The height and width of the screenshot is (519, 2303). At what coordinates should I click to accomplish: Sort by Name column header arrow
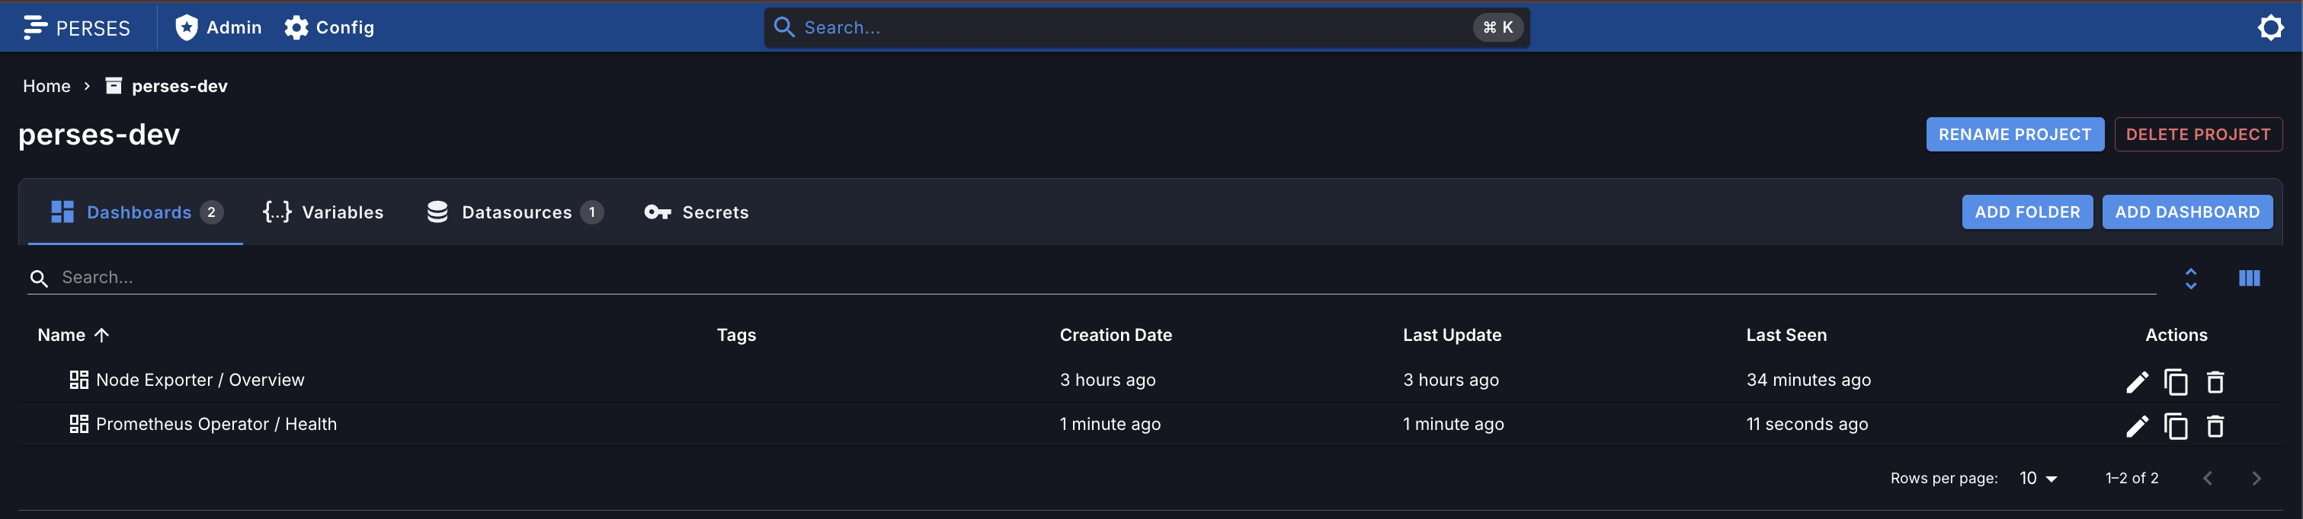[102, 335]
